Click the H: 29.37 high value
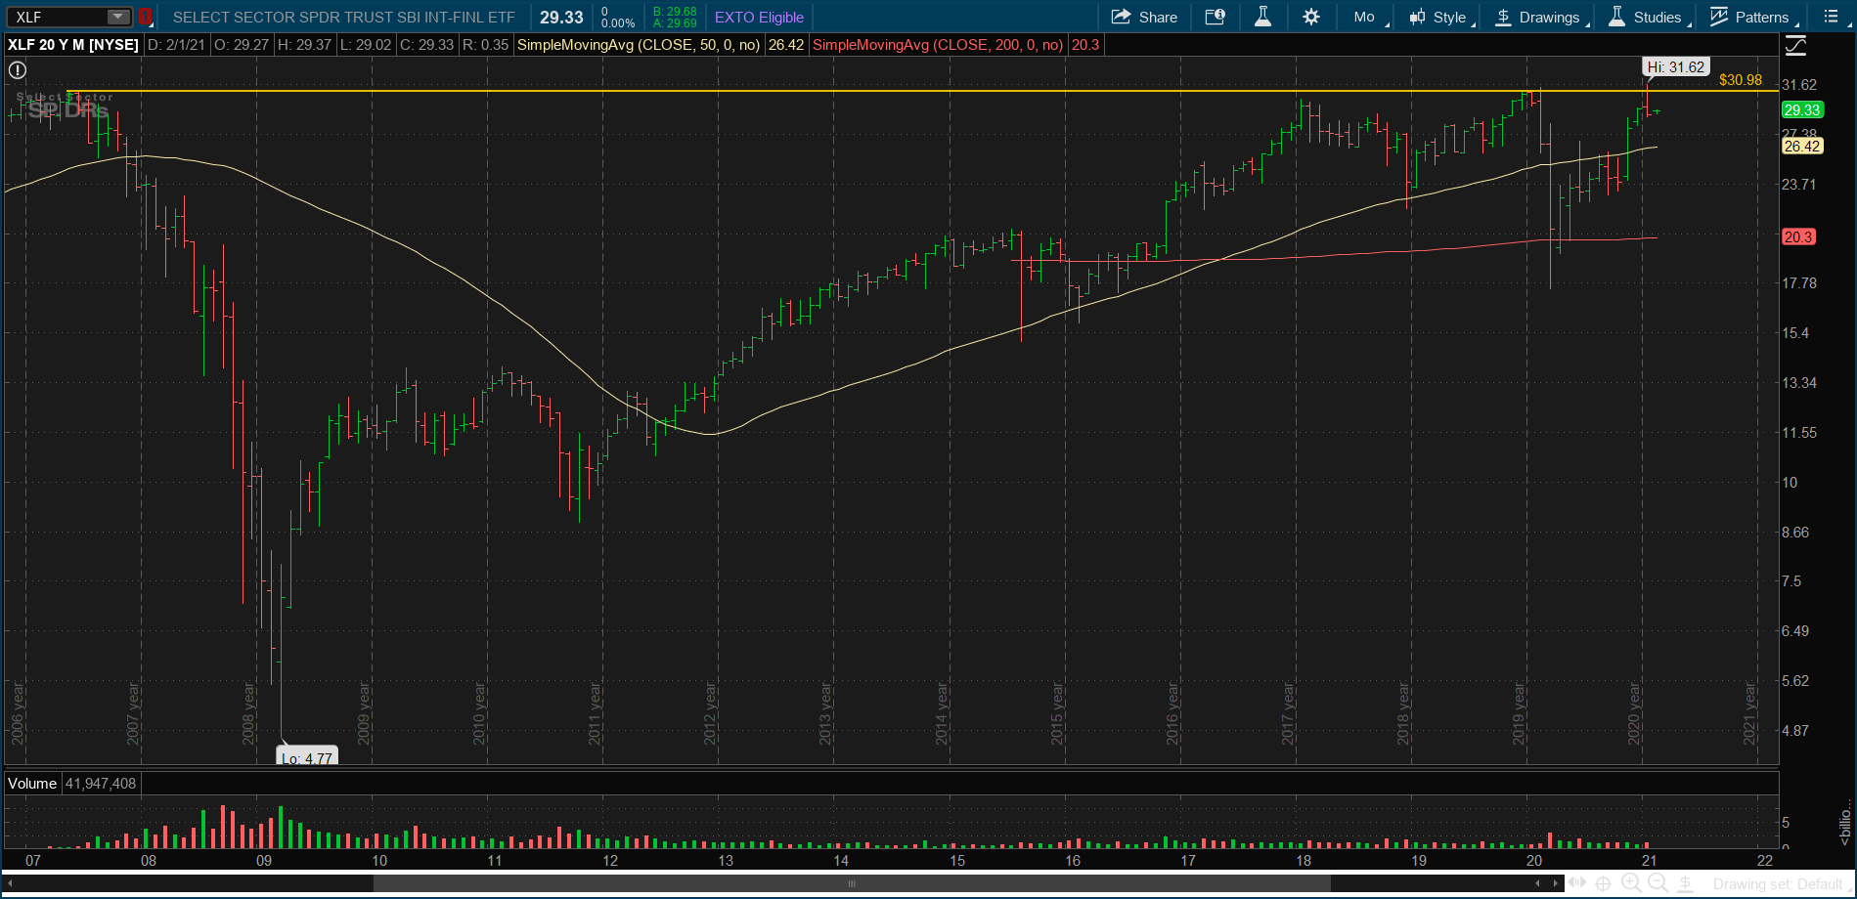This screenshot has height=899, width=1857. click(304, 45)
